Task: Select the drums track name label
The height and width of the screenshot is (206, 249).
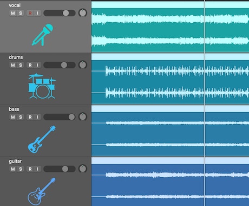Action: pyautogui.click(x=16, y=57)
